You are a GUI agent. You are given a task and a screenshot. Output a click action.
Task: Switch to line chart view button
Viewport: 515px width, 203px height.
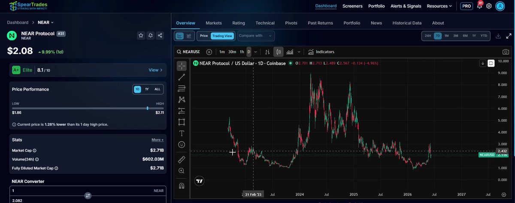click(179, 36)
